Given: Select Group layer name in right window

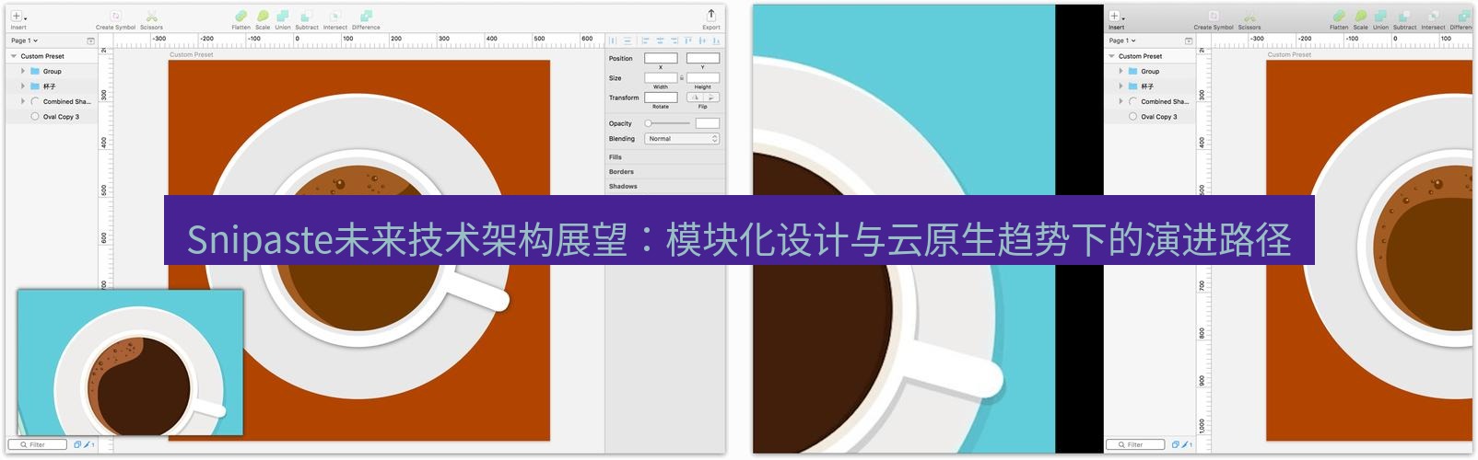Looking at the screenshot, I should (1150, 71).
